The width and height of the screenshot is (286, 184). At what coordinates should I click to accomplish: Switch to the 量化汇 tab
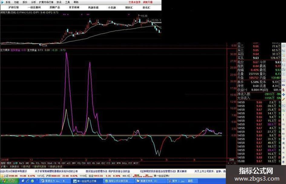(x=146, y=8)
